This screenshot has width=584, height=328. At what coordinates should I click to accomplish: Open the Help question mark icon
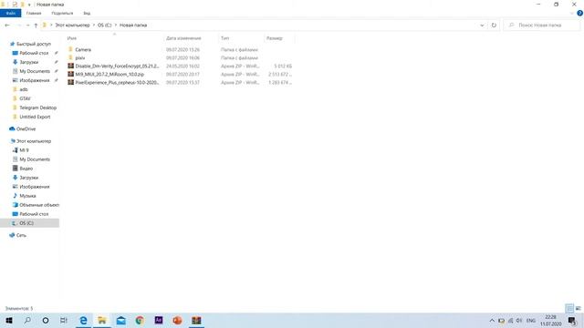click(x=580, y=14)
